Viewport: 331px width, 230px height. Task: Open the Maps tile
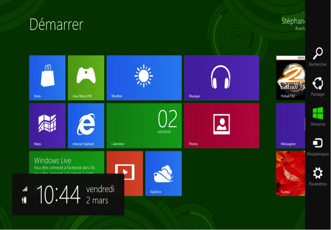point(47,125)
